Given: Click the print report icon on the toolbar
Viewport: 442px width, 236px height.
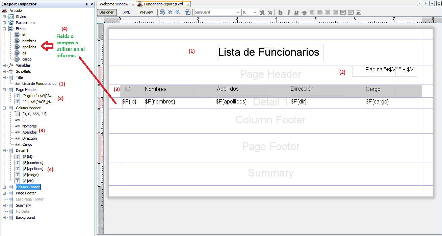Looking at the screenshot, I should coord(162,12).
